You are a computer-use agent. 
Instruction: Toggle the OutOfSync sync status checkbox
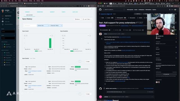tap(3, 47)
